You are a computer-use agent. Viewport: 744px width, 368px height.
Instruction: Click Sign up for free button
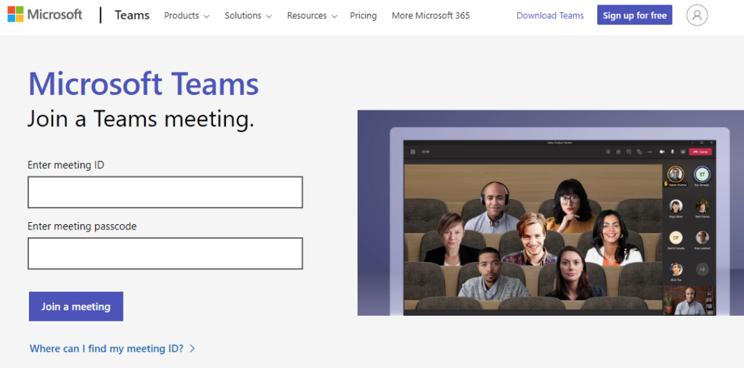pyautogui.click(x=634, y=15)
